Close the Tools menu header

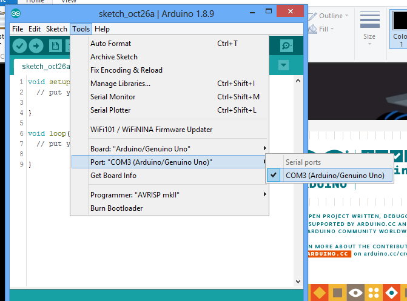pyautogui.click(x=81, y=29)
